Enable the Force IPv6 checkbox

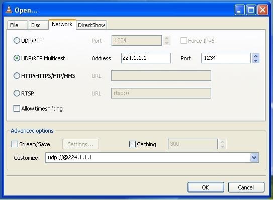pyautogui.click(x=184, y=41)
